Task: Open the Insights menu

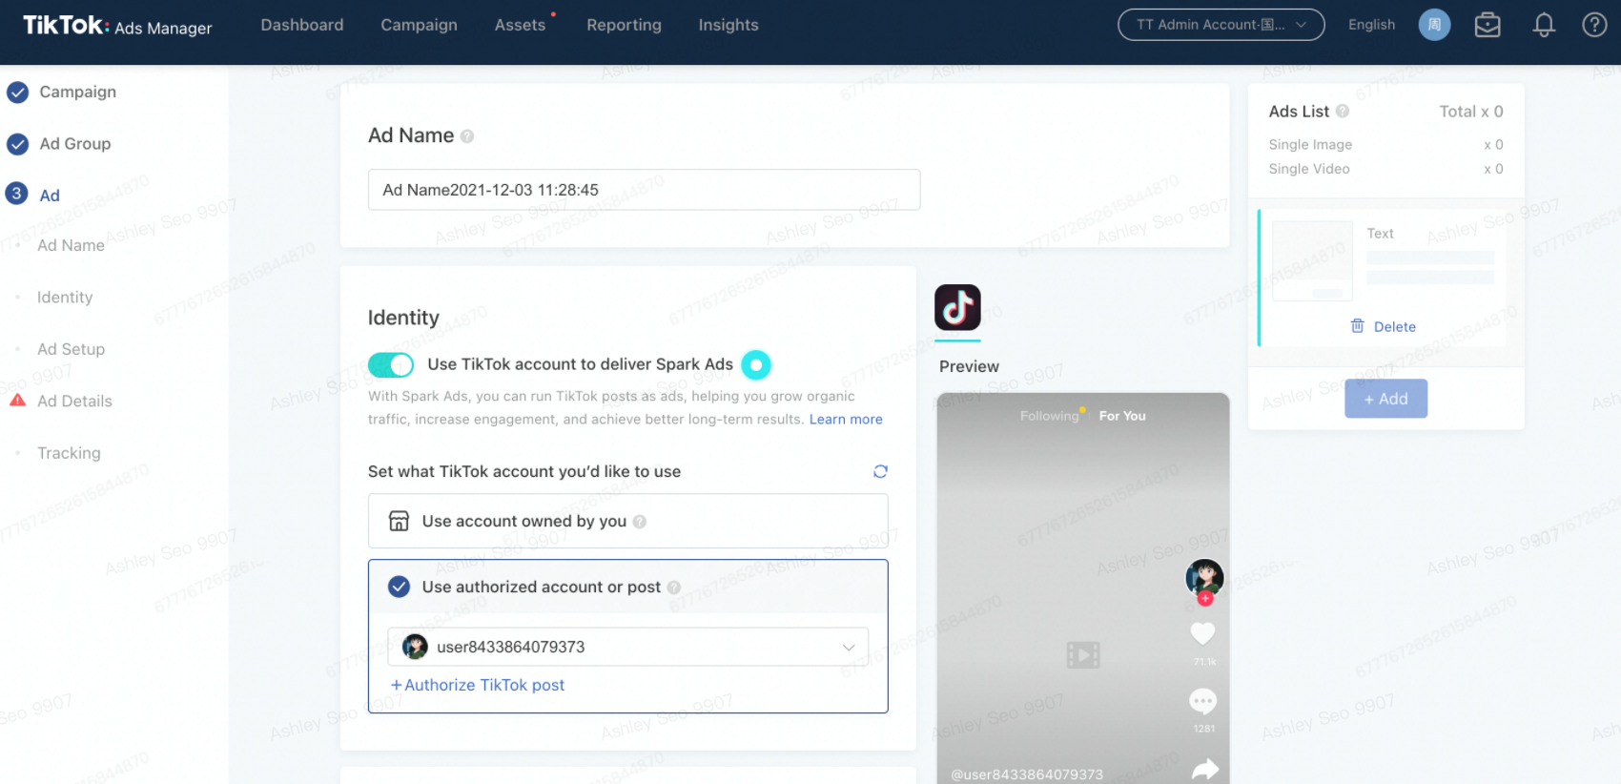Action: coord(728,25)
